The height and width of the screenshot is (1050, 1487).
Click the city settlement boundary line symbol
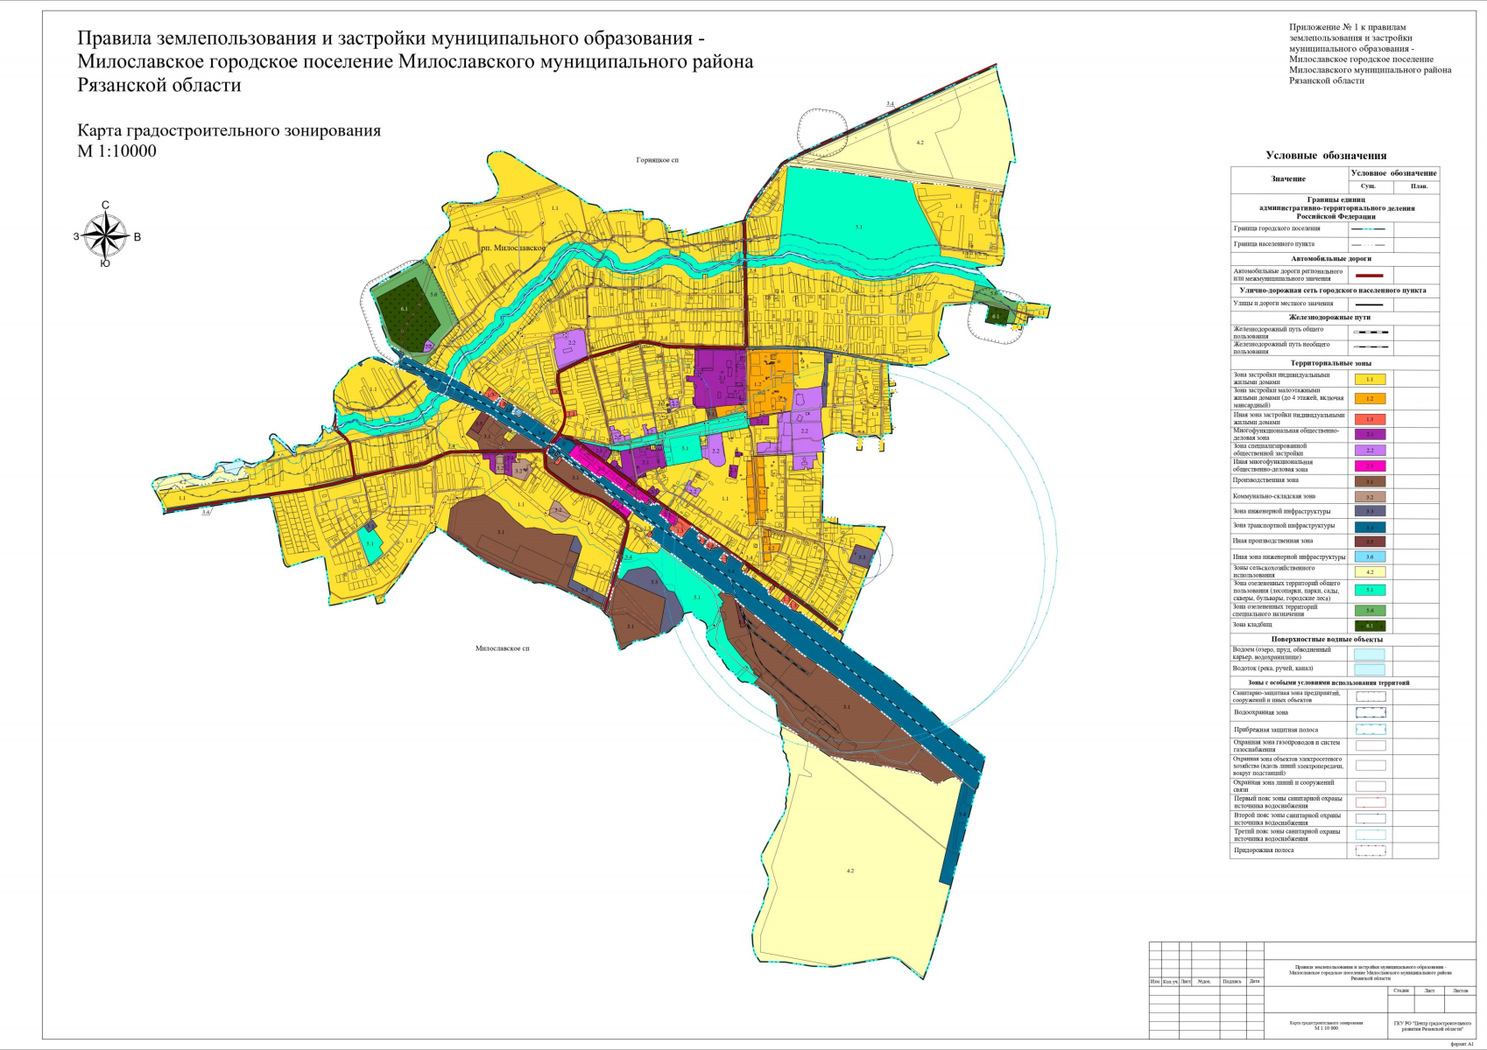point(1370,229)
